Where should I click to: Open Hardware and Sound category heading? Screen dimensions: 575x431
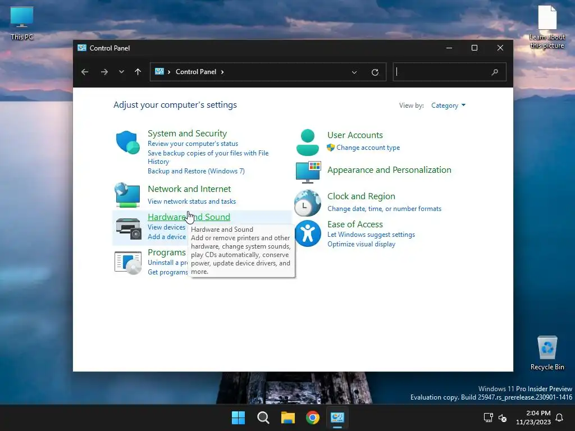[x=189, y=217]
